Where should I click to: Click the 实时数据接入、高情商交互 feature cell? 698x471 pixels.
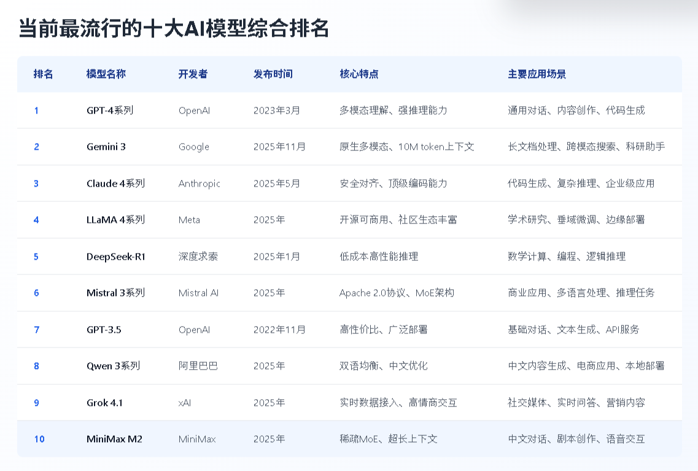[398, 402]
